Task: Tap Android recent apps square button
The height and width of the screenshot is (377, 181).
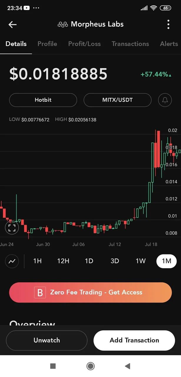Action: (x=53, y=366)
